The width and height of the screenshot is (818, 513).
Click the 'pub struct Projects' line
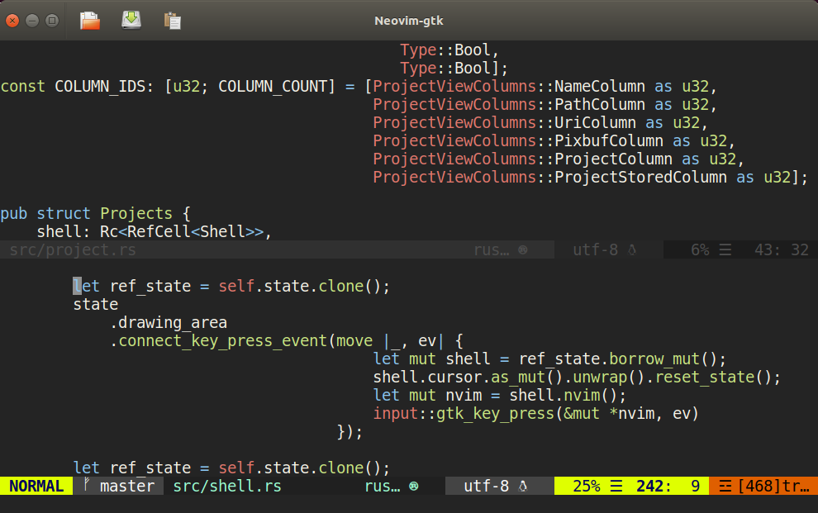coord(95,214)
